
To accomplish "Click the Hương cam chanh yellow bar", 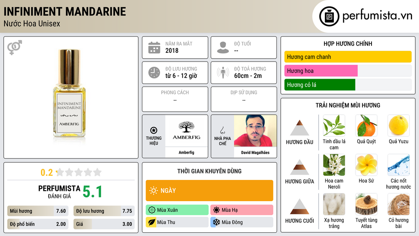I will (x=348, y=57).
